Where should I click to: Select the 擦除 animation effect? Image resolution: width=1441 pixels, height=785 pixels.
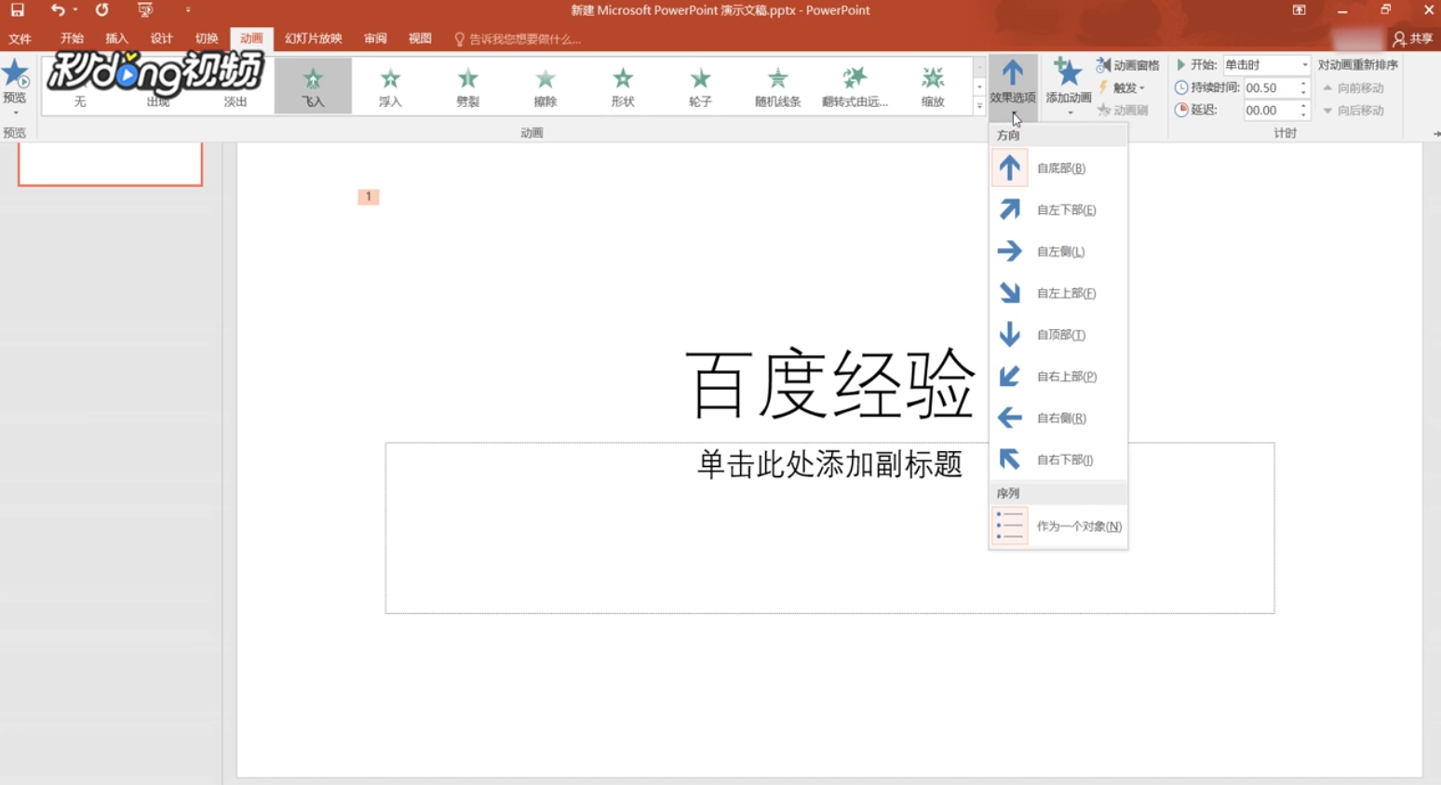pos(545,86)
